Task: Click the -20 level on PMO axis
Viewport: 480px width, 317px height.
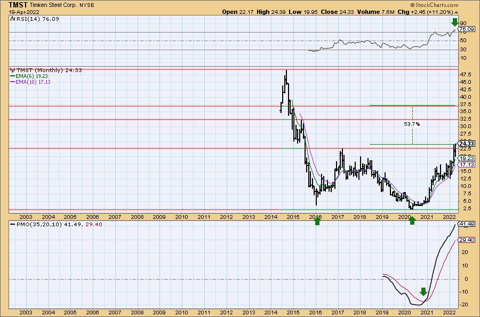Action: pos(464,305)
